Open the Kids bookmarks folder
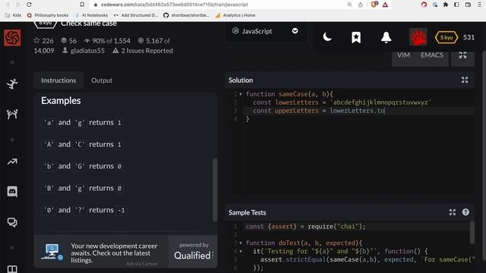486x273 pixels. point(13,15)
